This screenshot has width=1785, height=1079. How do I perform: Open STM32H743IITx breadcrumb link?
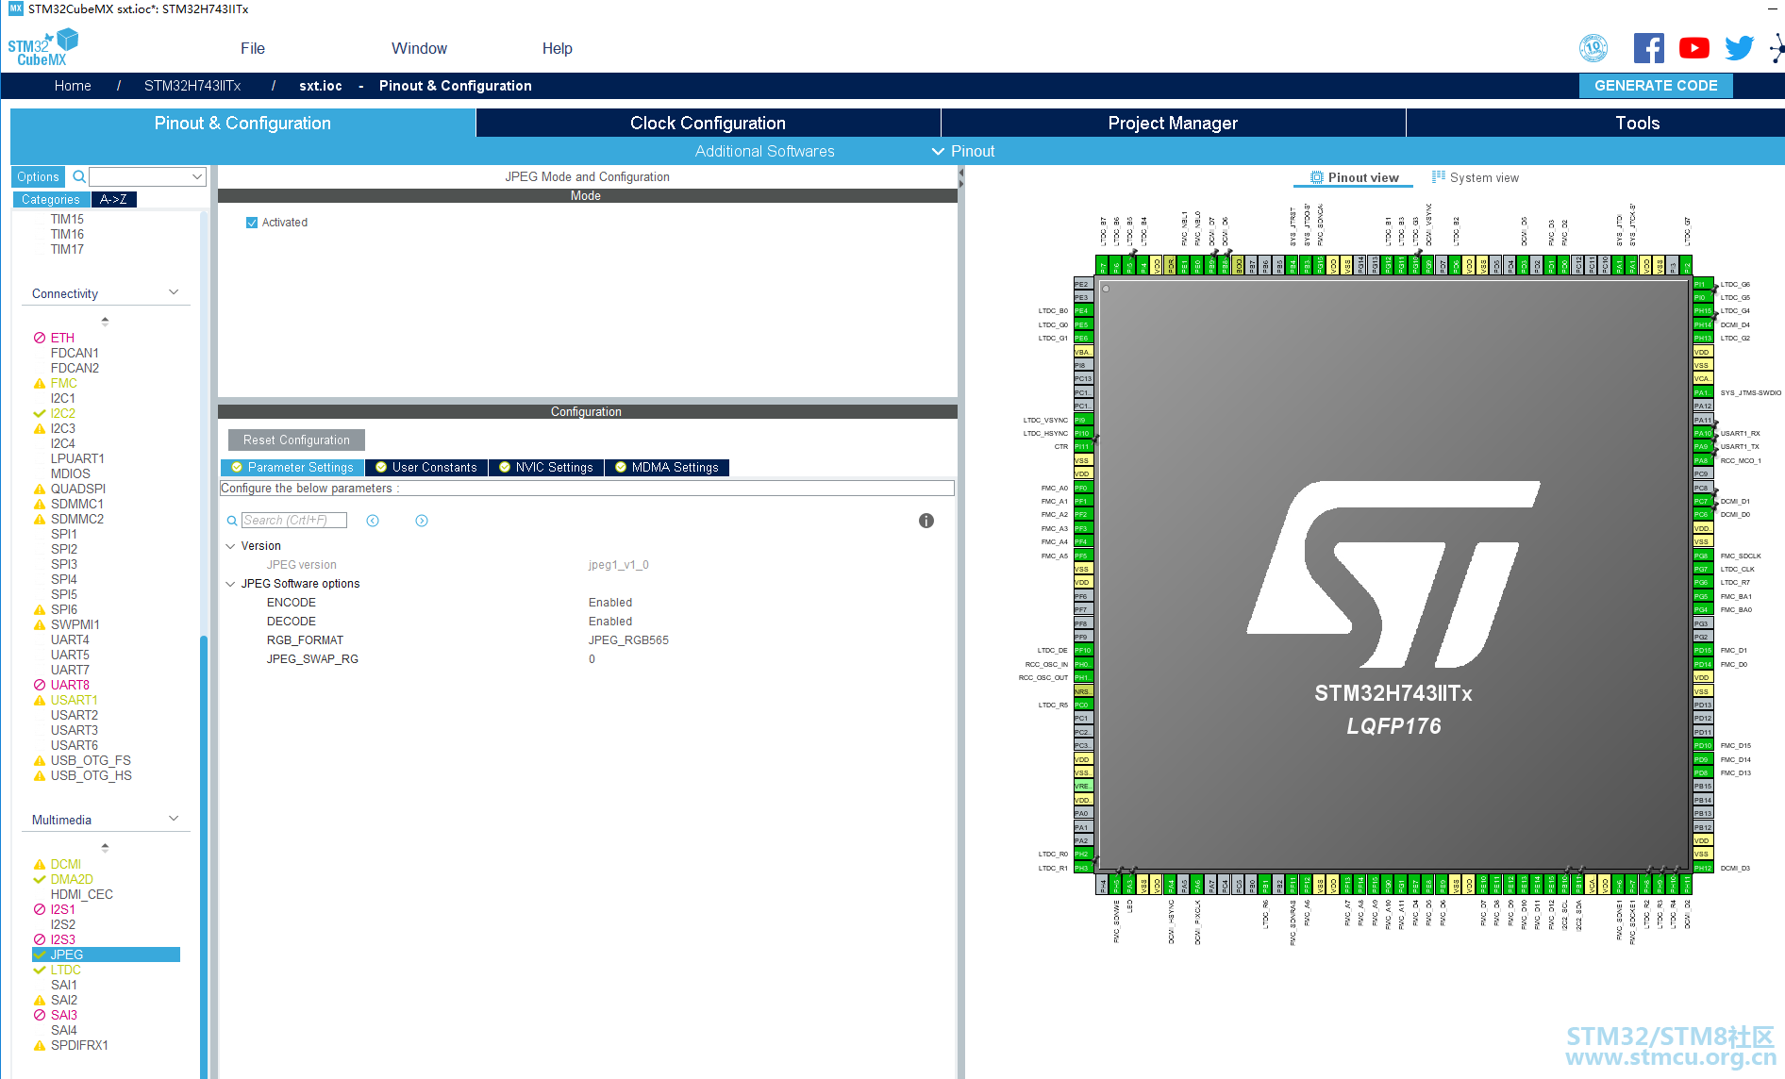coord(192,86)
